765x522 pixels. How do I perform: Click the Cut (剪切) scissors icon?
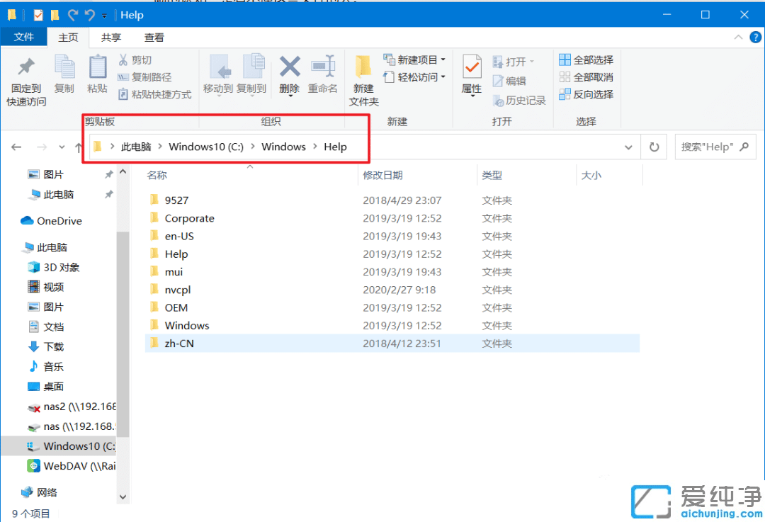point(123,60)
